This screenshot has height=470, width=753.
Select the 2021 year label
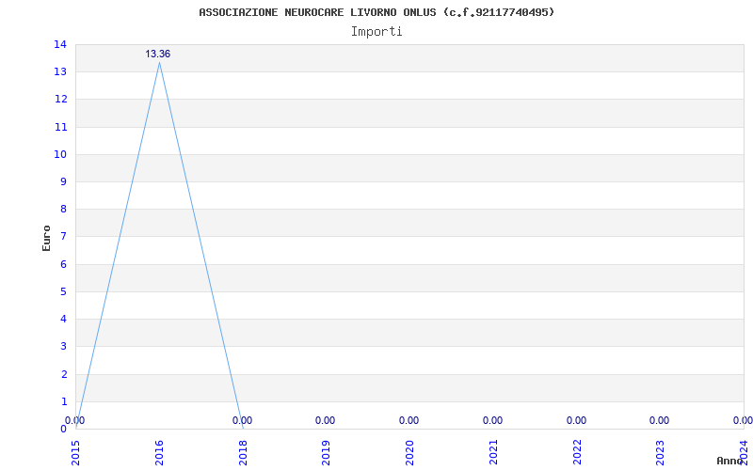[493, 453]
